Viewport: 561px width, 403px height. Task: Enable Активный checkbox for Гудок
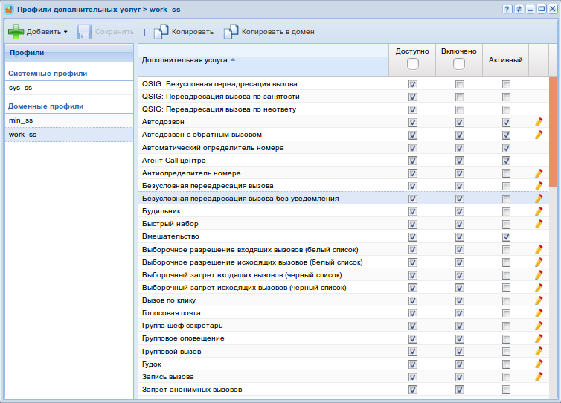[506, 364]
